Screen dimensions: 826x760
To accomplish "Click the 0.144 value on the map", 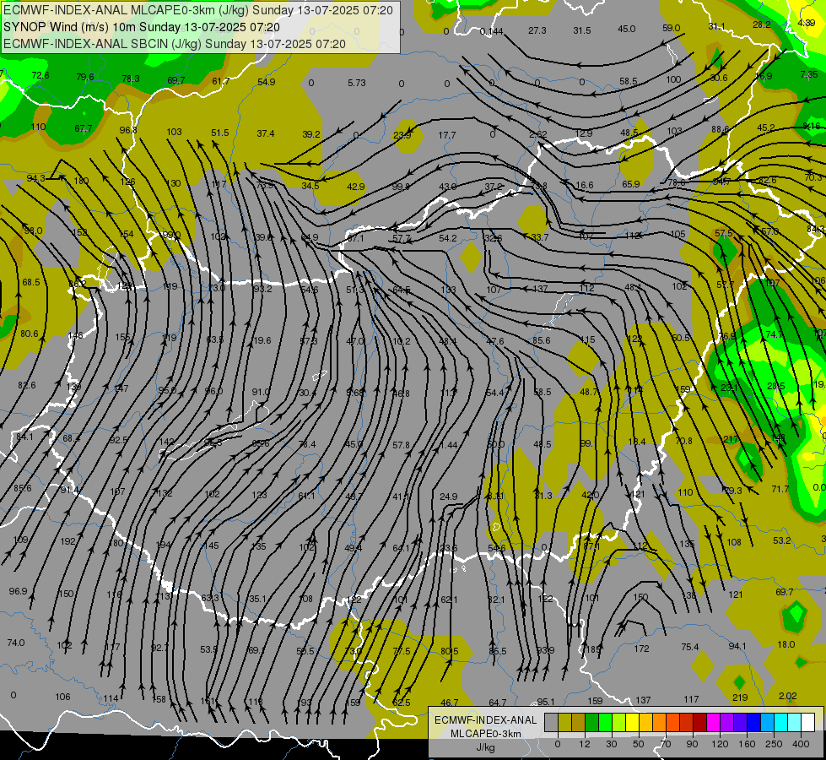I will pyautogui.click(x=491, y=31).
